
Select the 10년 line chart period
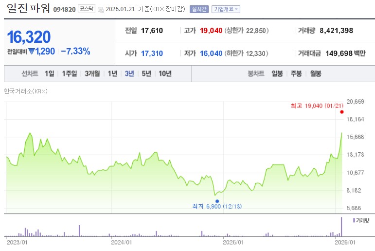[x=165, y=73]
